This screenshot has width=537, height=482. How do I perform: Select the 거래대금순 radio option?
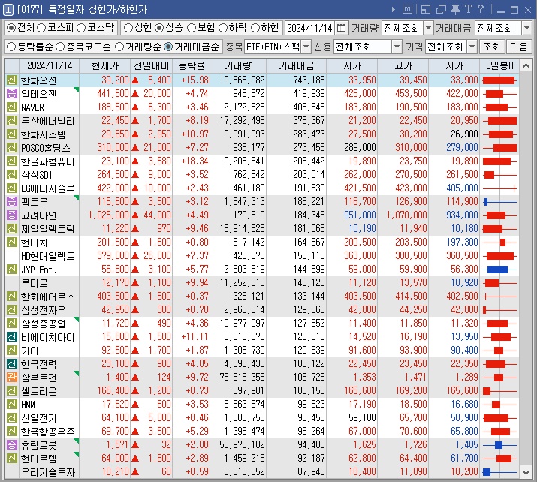[167, 47]
